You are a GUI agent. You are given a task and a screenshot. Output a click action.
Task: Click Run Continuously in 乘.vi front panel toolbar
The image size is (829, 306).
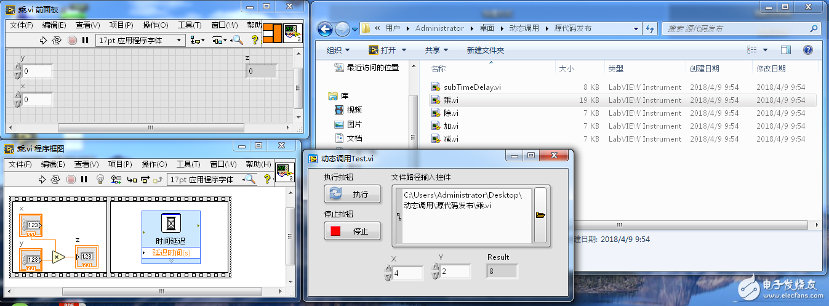click(57, 41)
